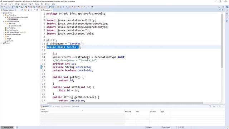
Task: Click the Coverage toolbar icon
Action: [x=21, y=7]
